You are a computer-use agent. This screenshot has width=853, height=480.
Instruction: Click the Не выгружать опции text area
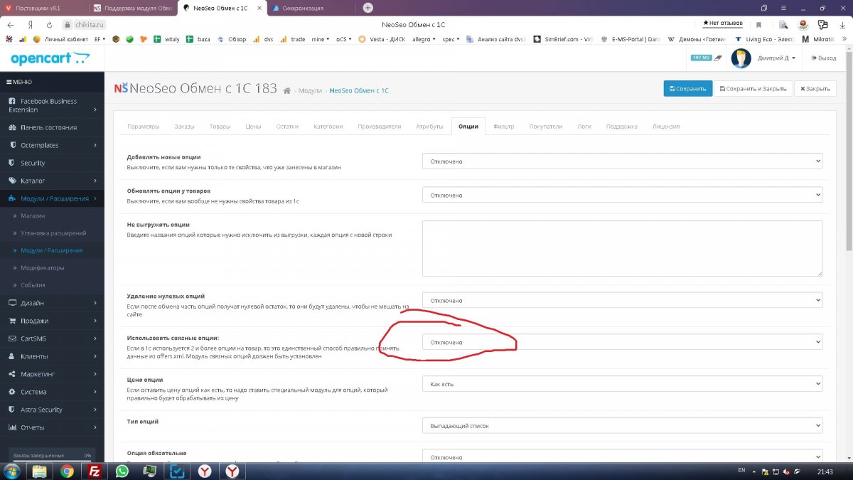622,248
